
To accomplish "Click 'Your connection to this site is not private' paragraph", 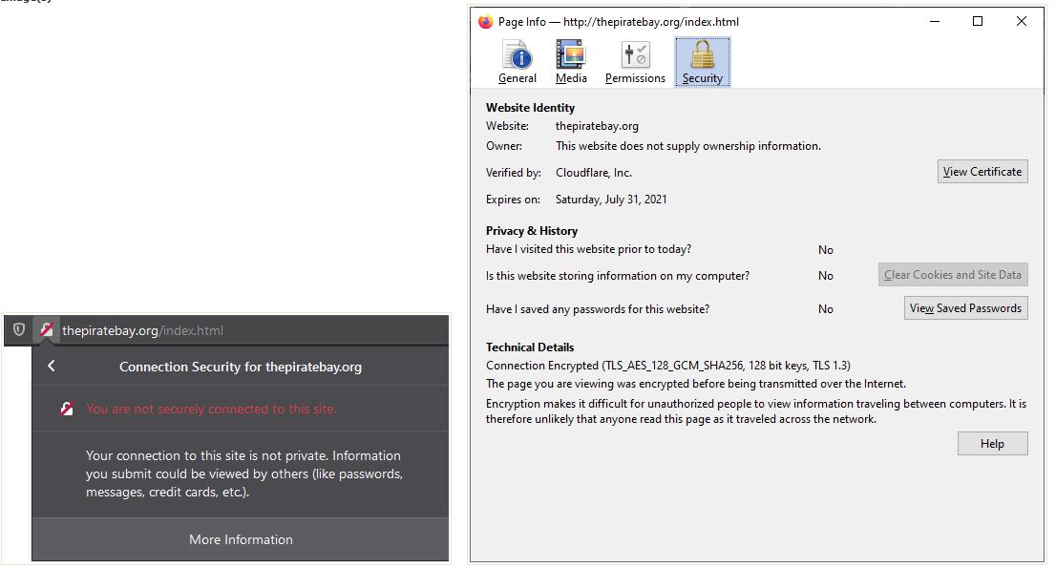I will click(243, 473).
